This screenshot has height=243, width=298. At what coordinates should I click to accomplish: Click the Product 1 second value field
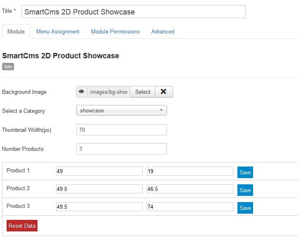pyautogui.click(x=190, y=171)
